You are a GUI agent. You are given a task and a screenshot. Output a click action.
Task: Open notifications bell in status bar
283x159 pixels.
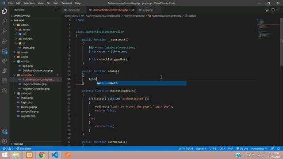click(x=279, y=148)
